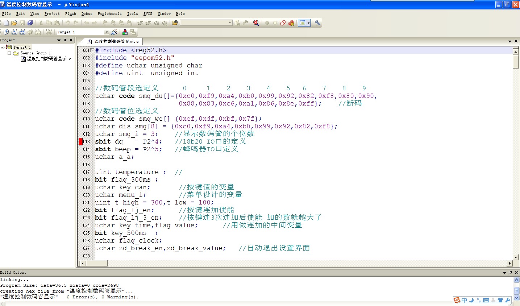Toggle pin on the Project panel

[x=65, y=40]
